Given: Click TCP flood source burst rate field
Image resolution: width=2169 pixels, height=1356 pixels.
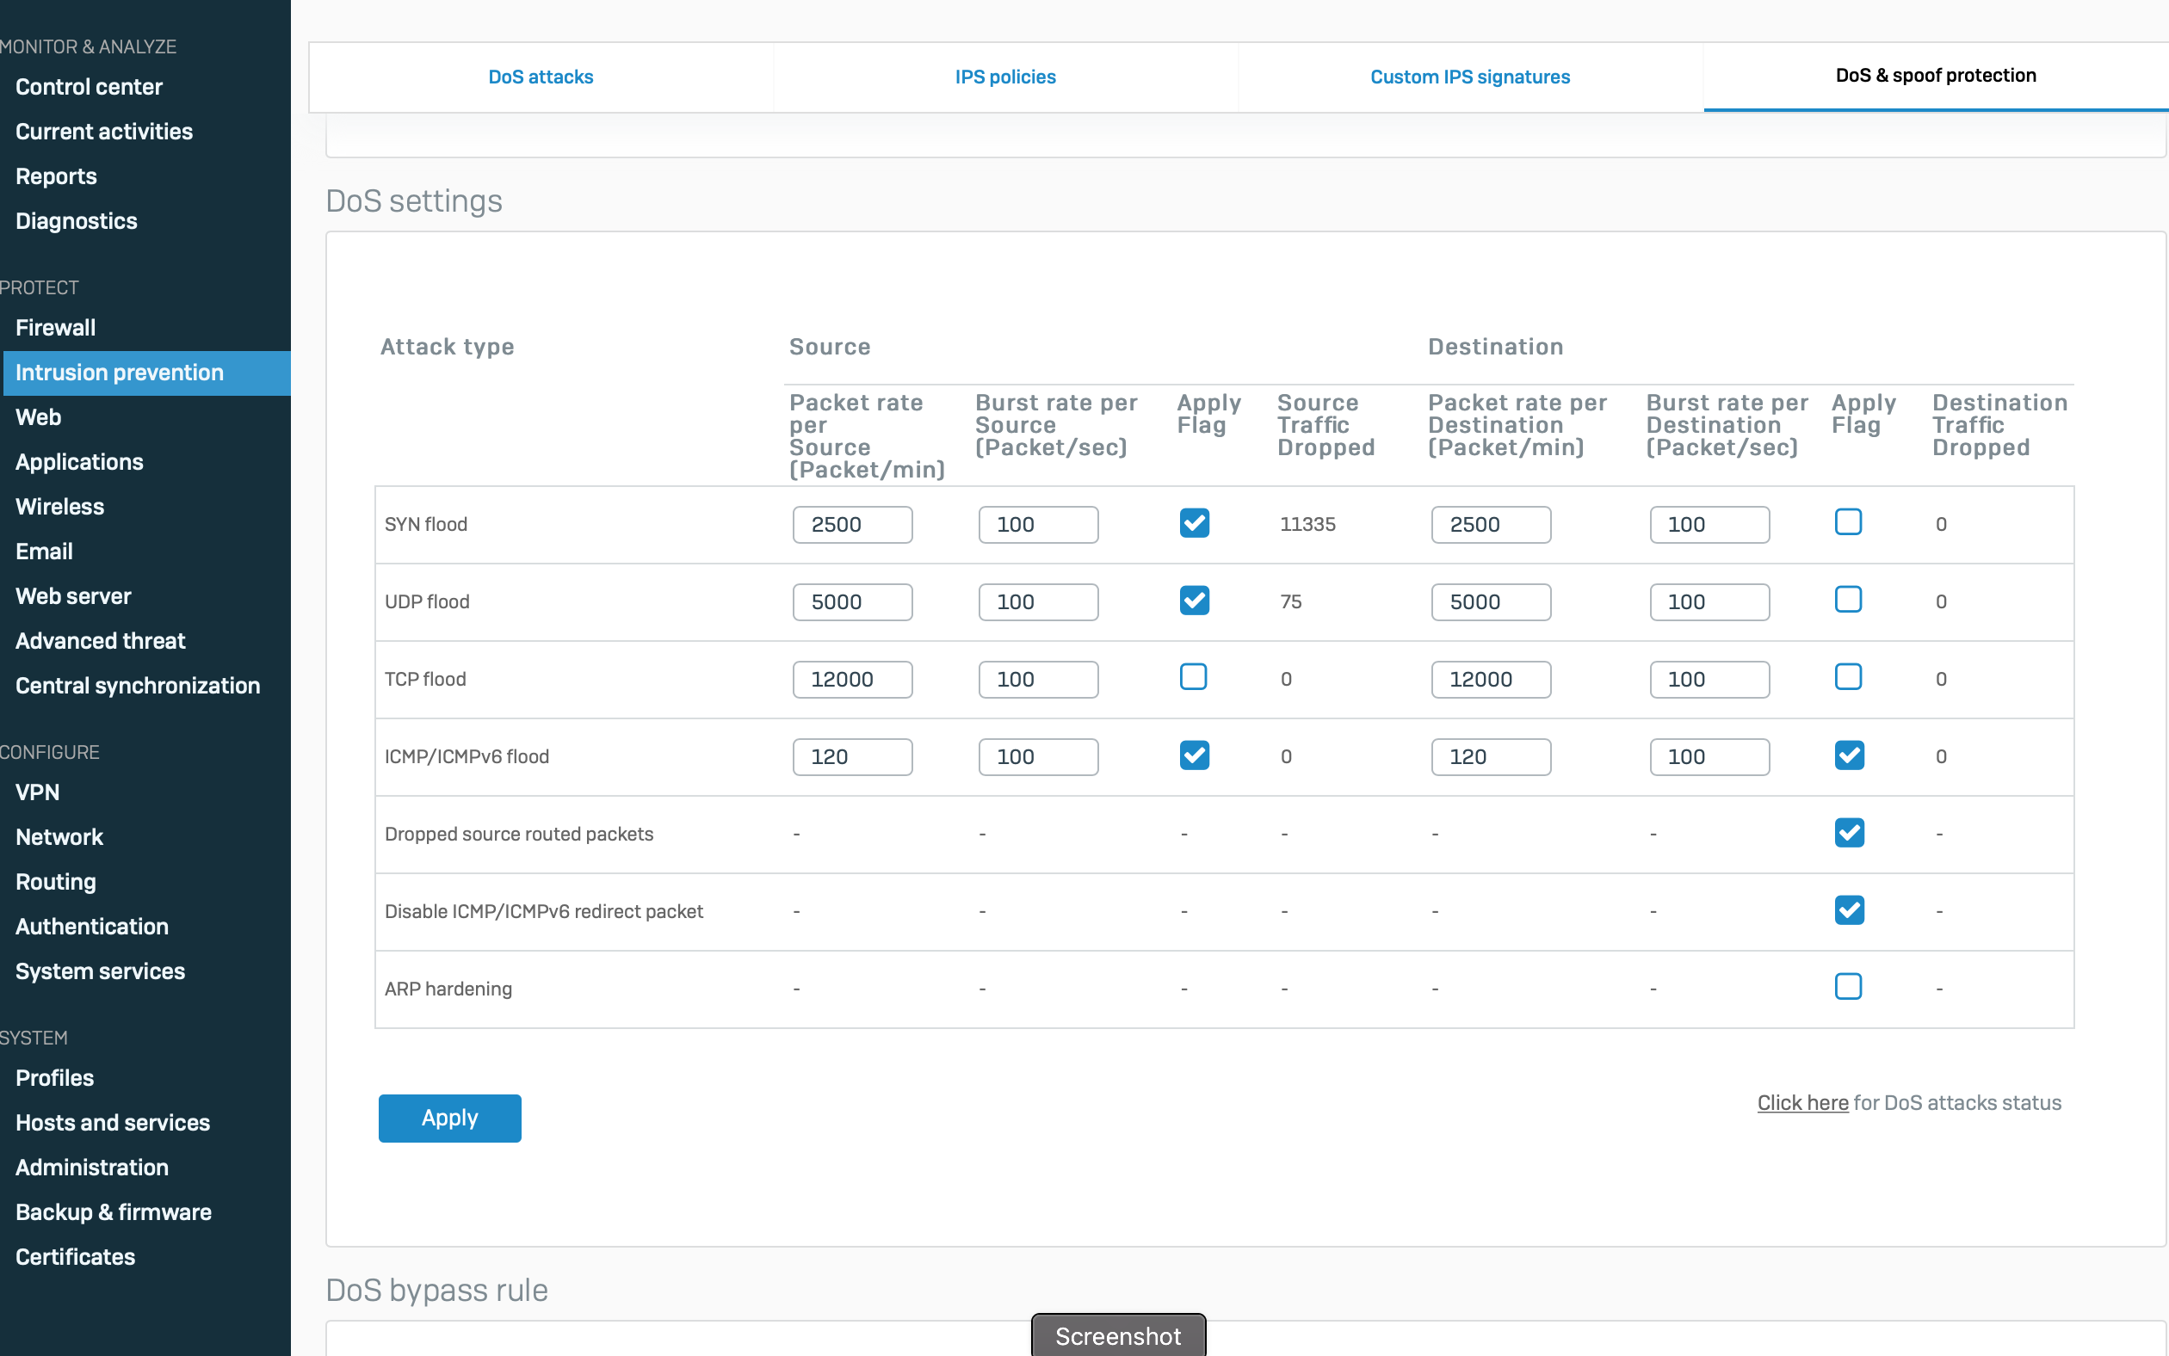Looking at the screenshot, I should (x=1038, y=679).
